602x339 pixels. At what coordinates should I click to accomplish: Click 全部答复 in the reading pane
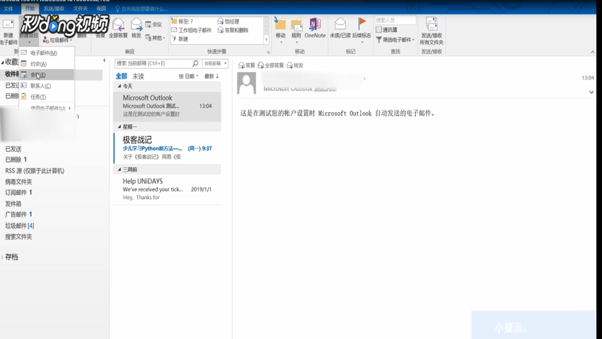(271, 65)
